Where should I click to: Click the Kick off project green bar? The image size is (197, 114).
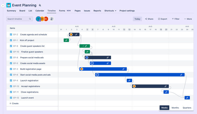pos(66,40)
